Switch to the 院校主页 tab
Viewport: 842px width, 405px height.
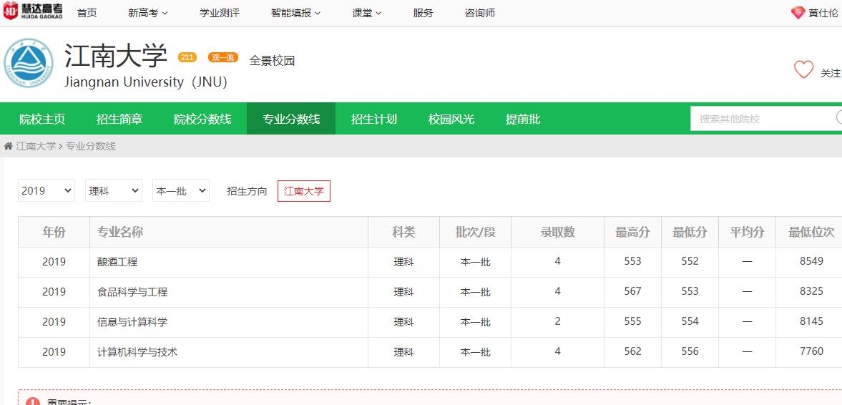coord(42,119)
